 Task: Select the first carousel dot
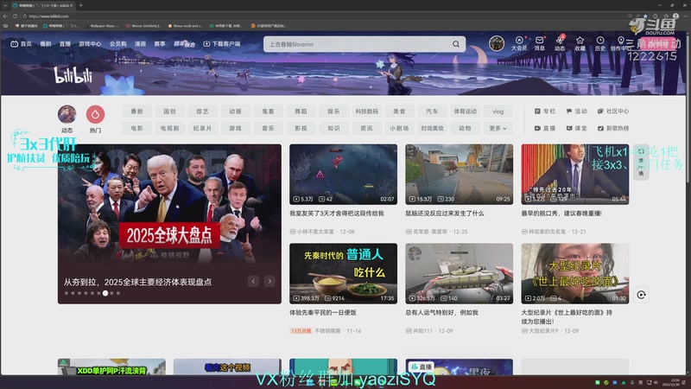click(67, 293)
